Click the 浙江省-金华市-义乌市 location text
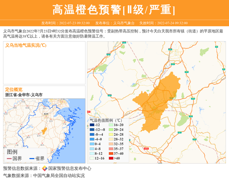Viewport: 229px width, 180px height. tap(24, 95)
